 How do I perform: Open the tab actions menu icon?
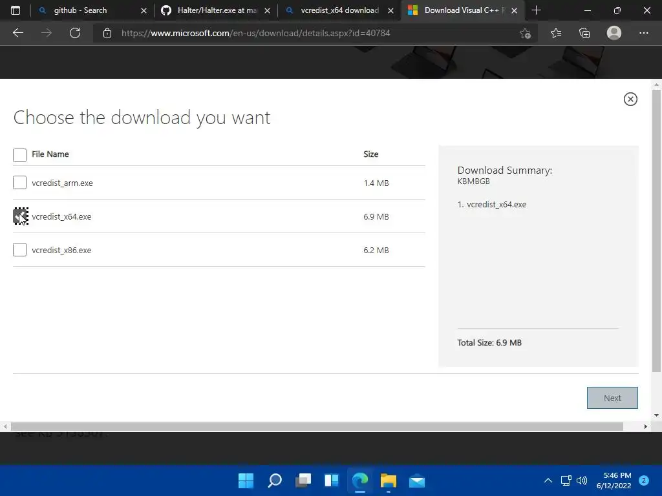(16, 10)
